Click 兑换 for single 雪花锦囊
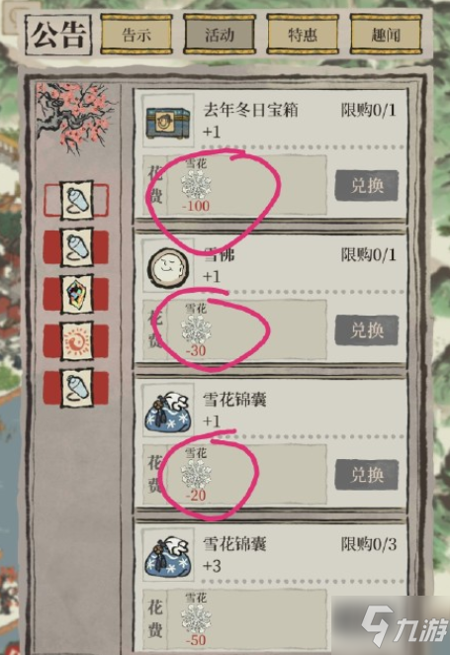This screenshot has width=450, height=655. [367, 475]
